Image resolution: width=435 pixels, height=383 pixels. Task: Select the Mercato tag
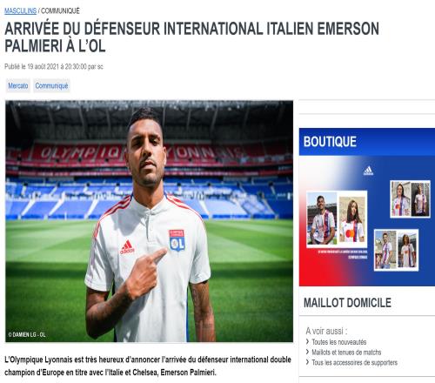pyautogui.click(x=18, y=86)
